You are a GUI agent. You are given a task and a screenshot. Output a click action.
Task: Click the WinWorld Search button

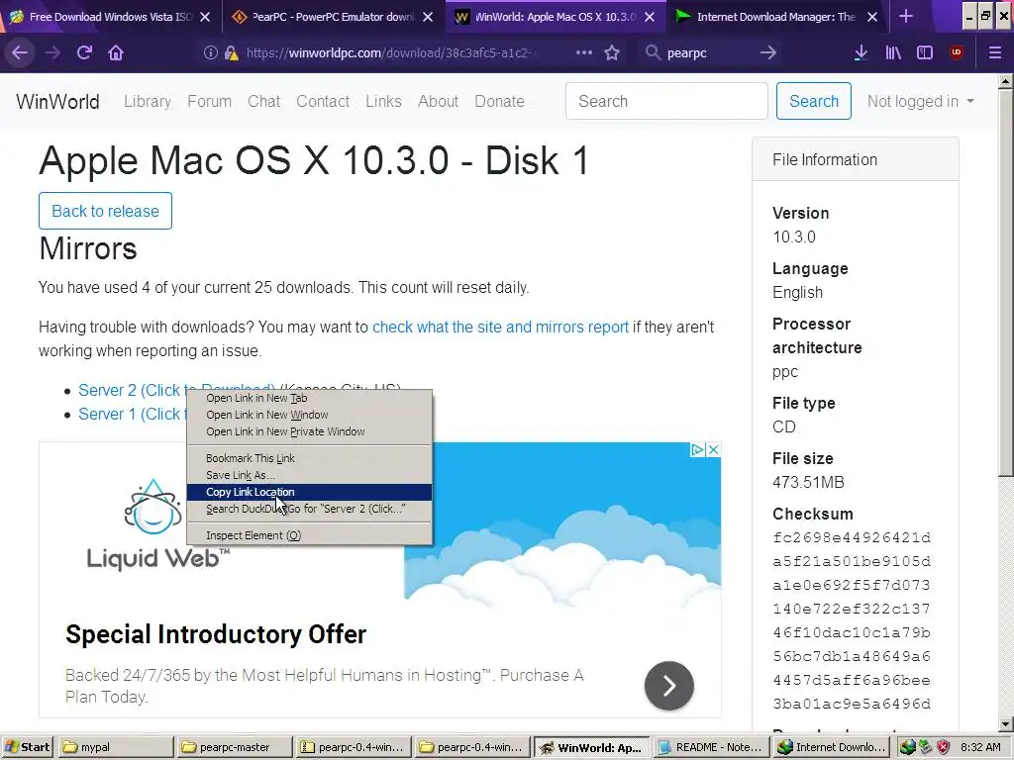tap(814, 101)
